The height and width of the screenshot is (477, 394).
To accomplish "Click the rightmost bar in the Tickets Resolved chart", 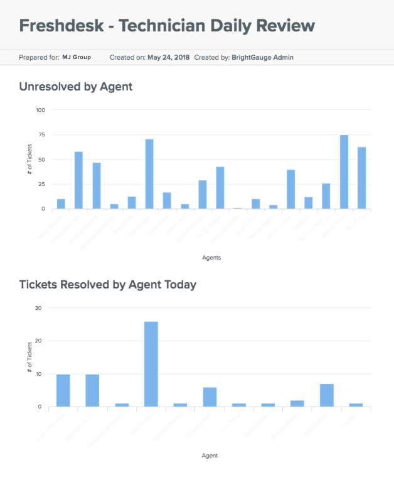I will pyautogui.click(x=356, y=405).
